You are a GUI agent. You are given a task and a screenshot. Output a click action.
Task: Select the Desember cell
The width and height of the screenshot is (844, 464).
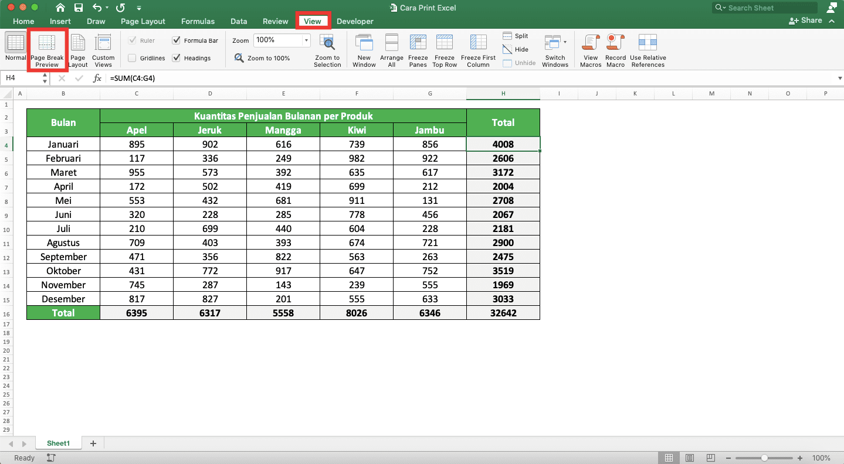[63, 299]
